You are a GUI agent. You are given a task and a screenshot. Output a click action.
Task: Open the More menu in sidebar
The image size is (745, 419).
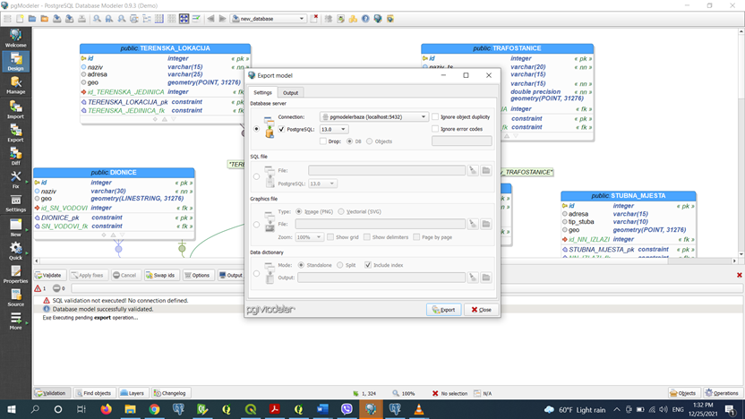(x=16, y=321)
